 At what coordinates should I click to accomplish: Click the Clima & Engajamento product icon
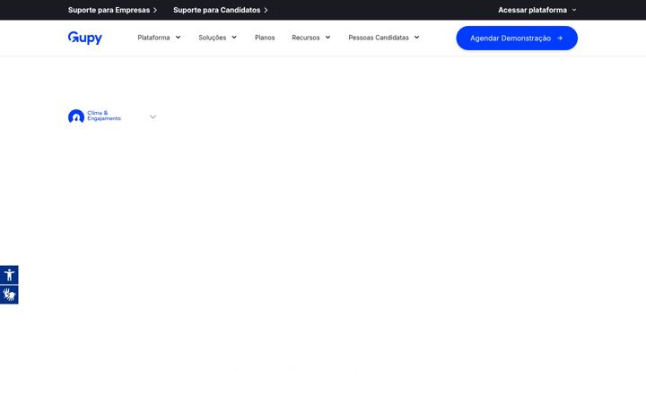pyautogui.click(x=76, y=116)
